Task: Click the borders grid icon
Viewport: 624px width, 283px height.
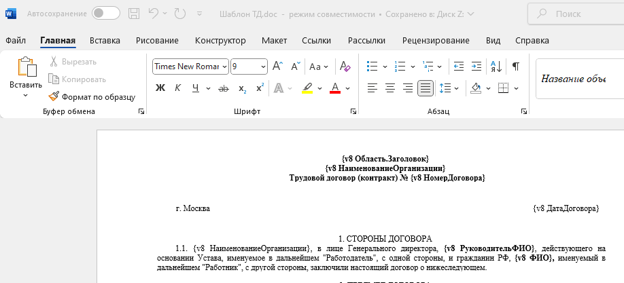Action: (504, 88)
